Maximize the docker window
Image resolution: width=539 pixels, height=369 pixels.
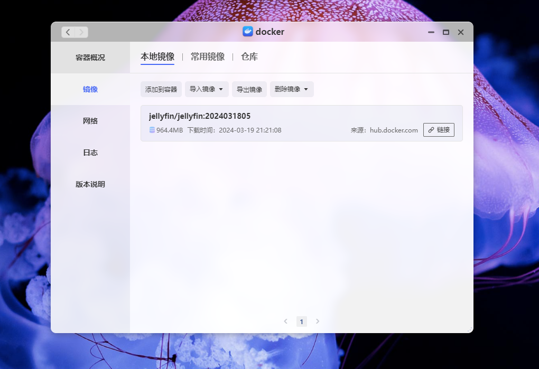[x=446, y=32]
